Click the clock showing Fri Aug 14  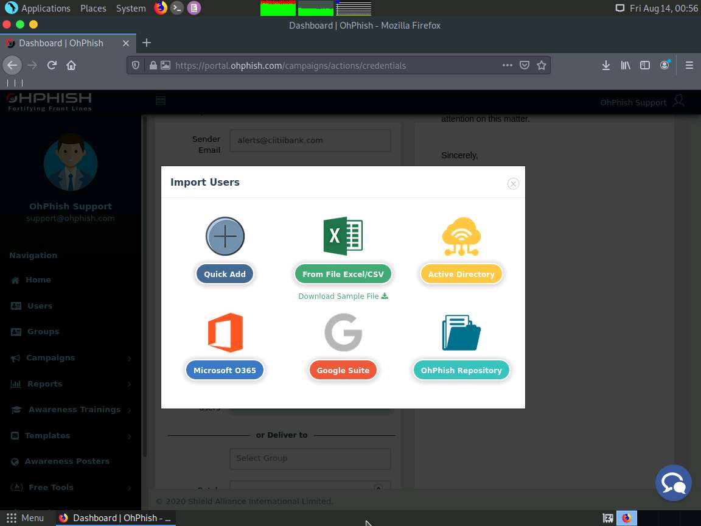click(663, 8)
